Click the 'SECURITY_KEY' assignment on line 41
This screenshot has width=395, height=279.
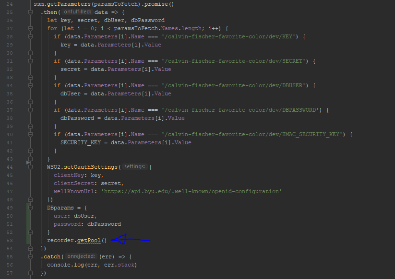tap(81, 143)
